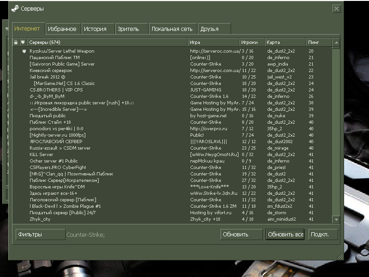Click the Steam logo icon in title bar

[x=15, y=9]
